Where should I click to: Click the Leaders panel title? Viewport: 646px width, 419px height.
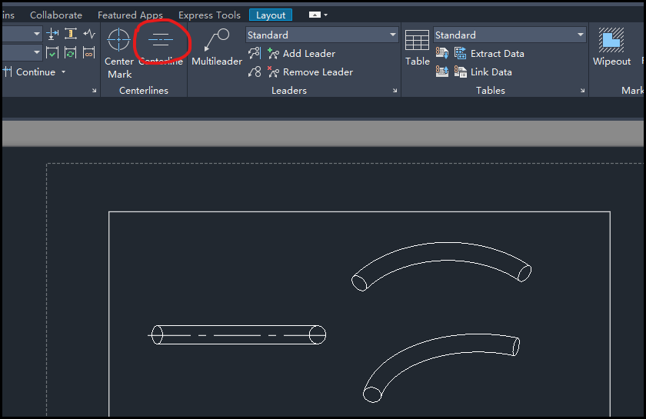click(289, 91)
